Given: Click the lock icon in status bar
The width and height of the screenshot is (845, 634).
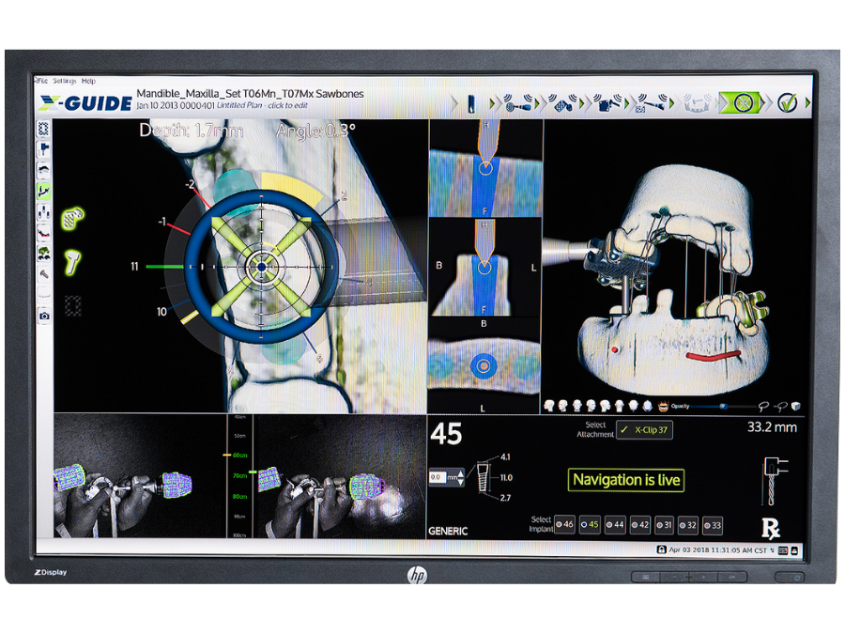Looking at the screenshot, I should click(x=661, y=549).
